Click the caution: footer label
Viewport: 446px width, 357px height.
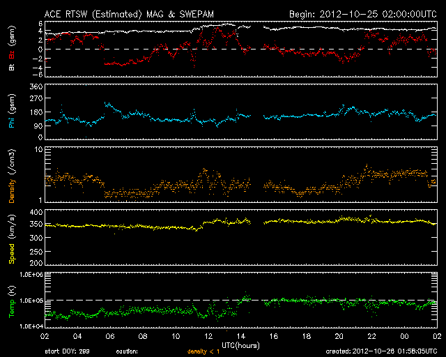click(127, 352)
